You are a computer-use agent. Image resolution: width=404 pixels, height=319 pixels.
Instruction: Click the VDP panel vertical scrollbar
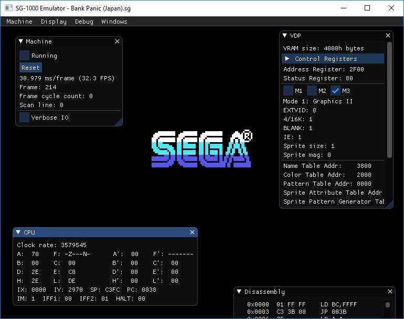coord(389,100)
